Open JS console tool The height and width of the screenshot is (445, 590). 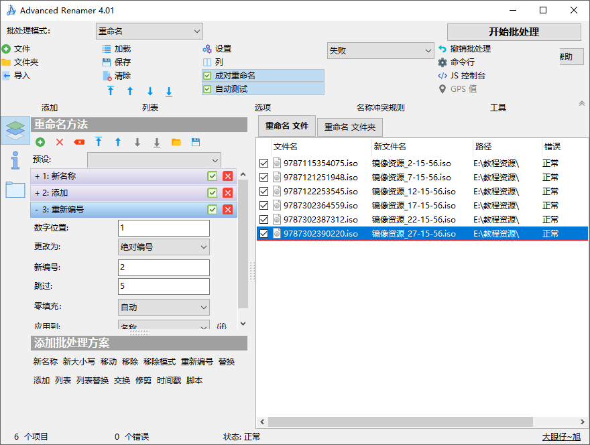(x=442, y=76)
